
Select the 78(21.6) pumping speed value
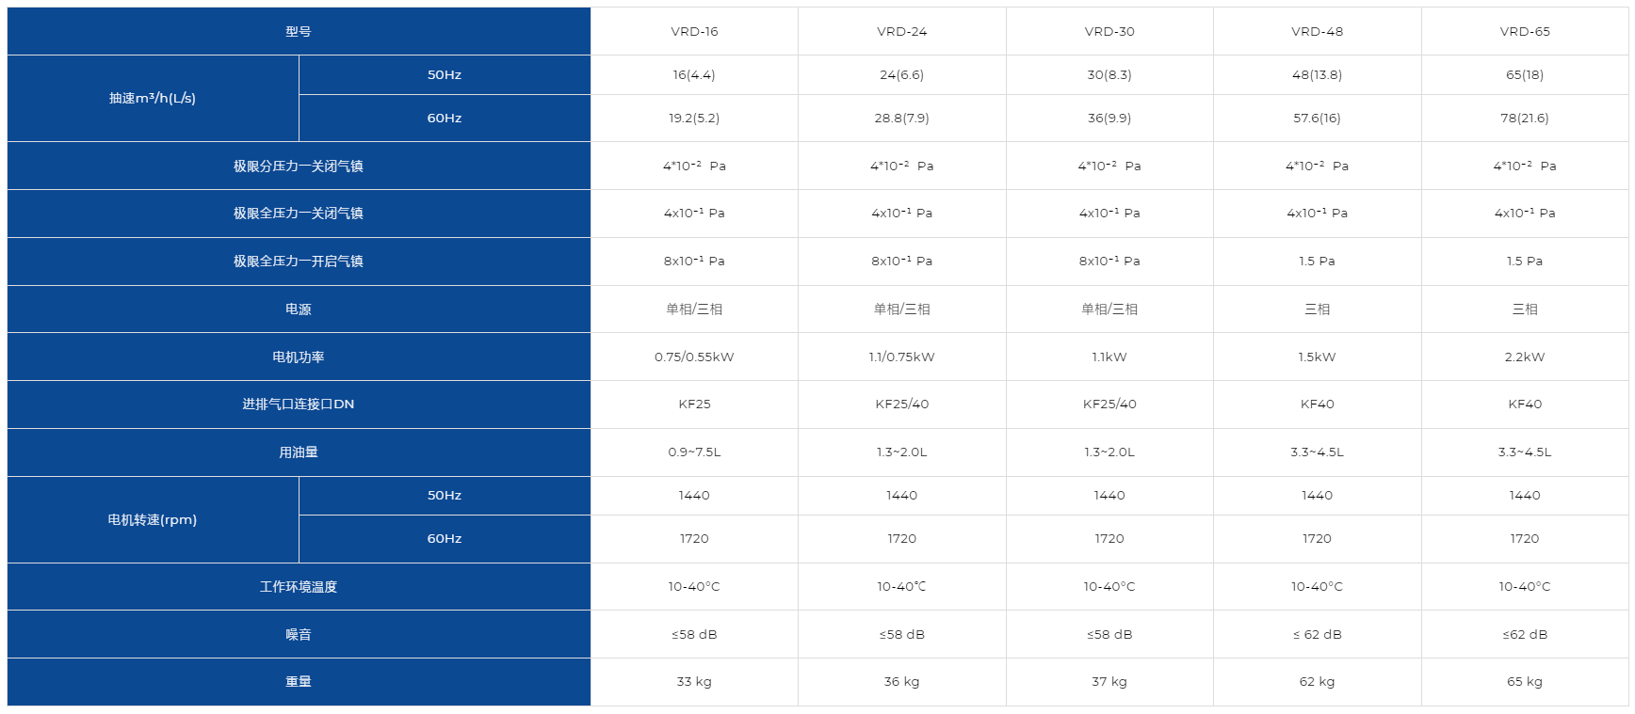coord(1525,118)
